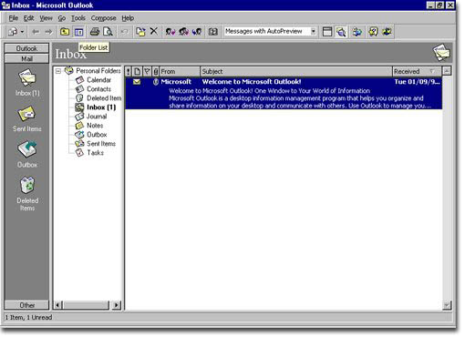Sort messages by the From column

pyautogui.click(x=180, y=71)
